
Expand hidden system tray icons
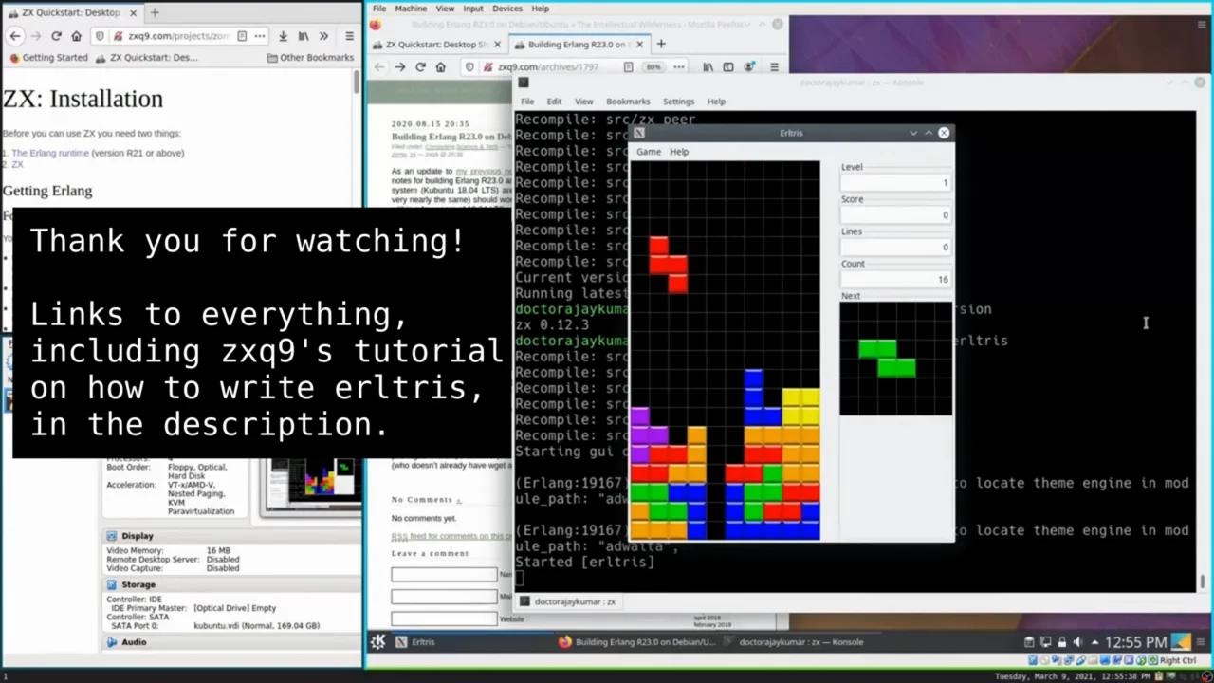pyautogui.click(x=1094, y=642)
